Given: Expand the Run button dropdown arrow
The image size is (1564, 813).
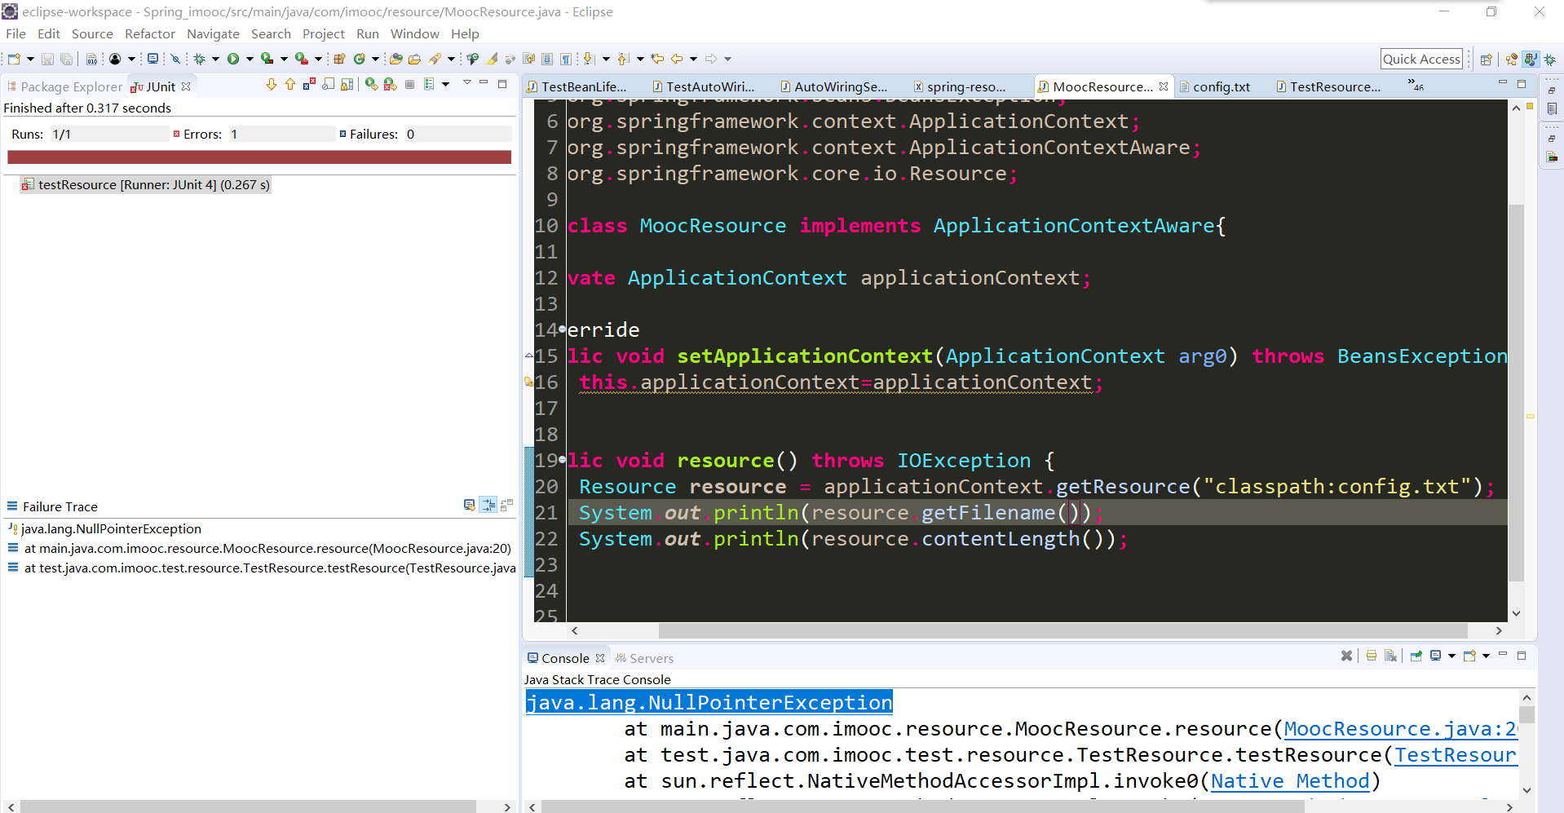Looking at the screenshot, I should point(249,58).
